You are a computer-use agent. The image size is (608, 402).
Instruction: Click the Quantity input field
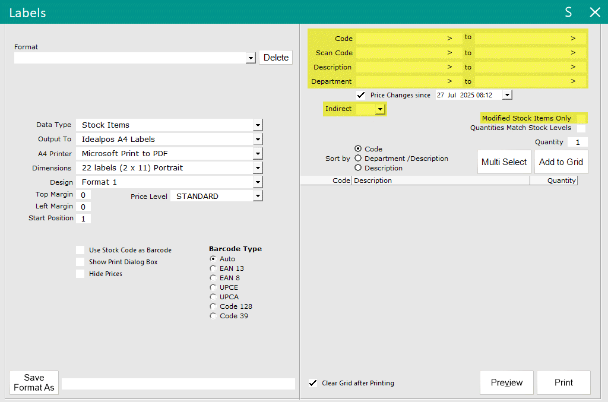(x=577, y=143)
